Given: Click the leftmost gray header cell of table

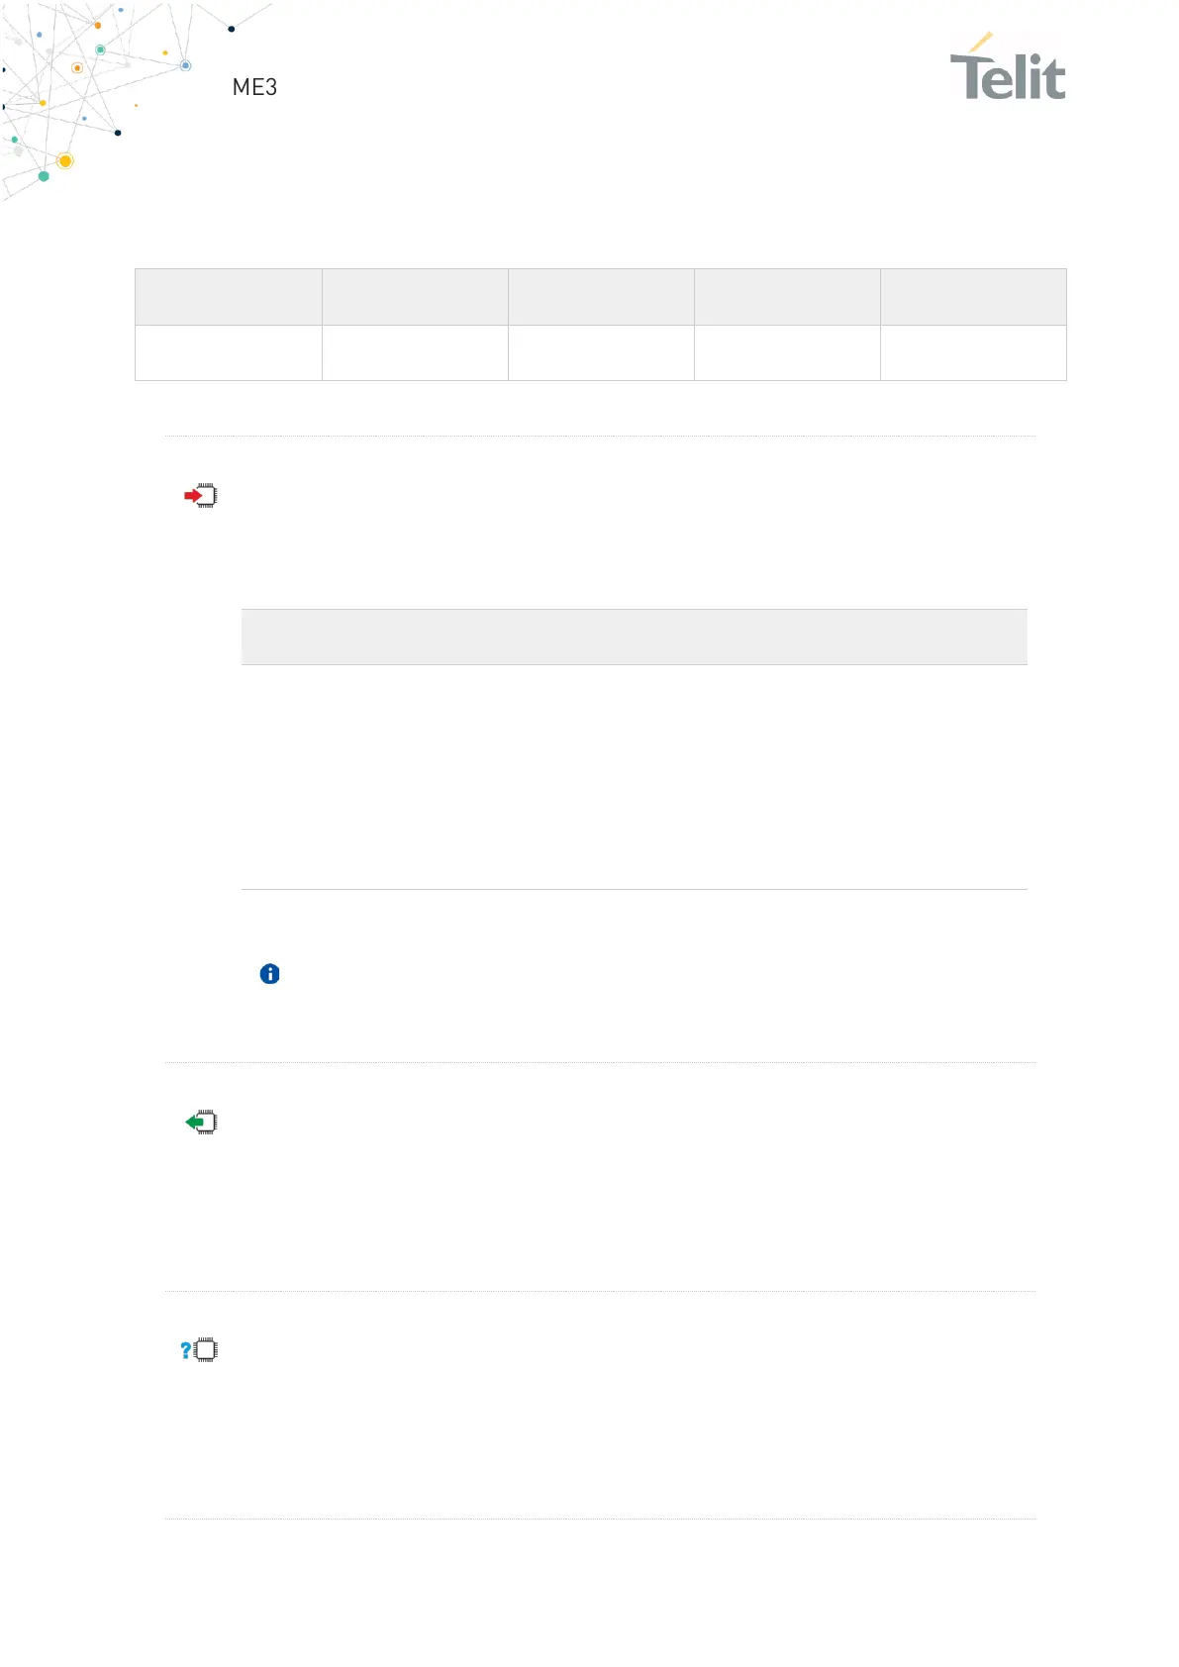Looking at the screenshot, I should 229,297.
